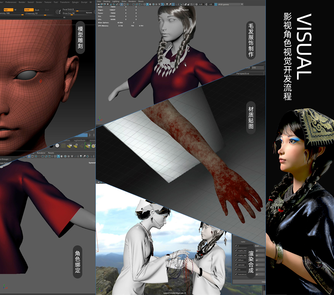Viewport: 334px width, 295px height.
Task: Click use all lights bulb, upper viewport
Action: 159,4
